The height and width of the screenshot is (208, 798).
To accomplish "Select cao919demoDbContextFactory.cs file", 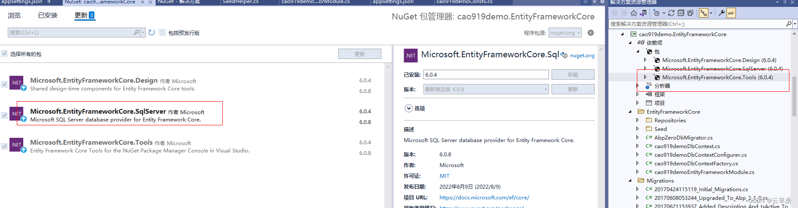I will click(x=696, y=163).
